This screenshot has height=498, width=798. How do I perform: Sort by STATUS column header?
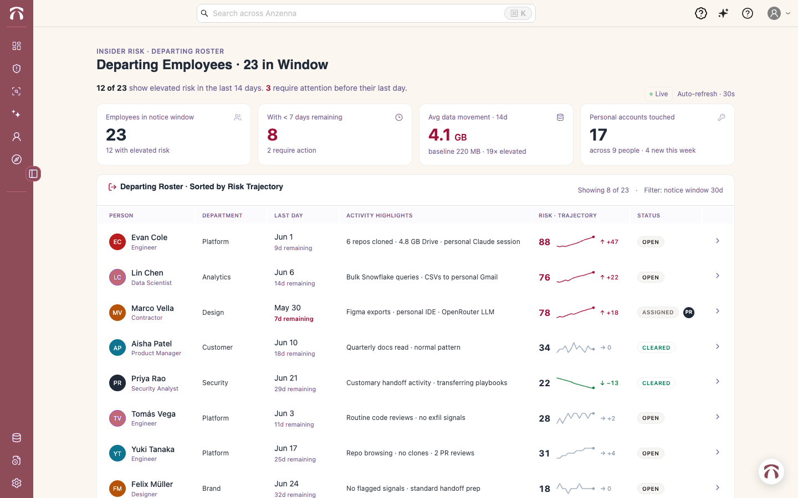point(648,216)
